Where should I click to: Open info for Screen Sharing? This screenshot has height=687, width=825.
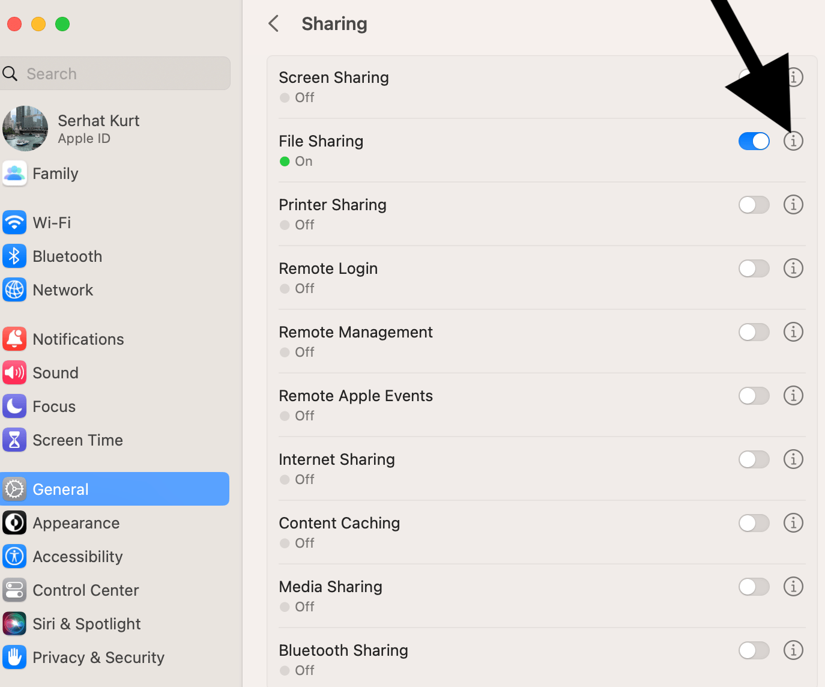[x=794, y=77]
